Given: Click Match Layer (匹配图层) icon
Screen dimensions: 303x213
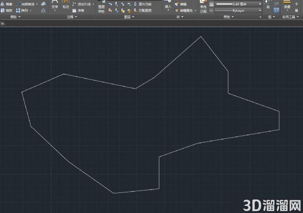Looking at the screenshot, I should point(136,10).
